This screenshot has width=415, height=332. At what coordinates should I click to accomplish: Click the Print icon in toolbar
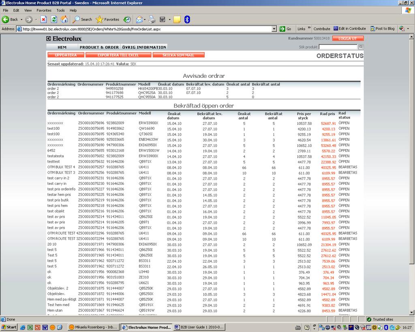click(x=152, y=19)
